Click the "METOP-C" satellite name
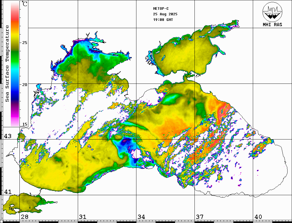Screen dimensions: 292x223 tap(161, 9)
